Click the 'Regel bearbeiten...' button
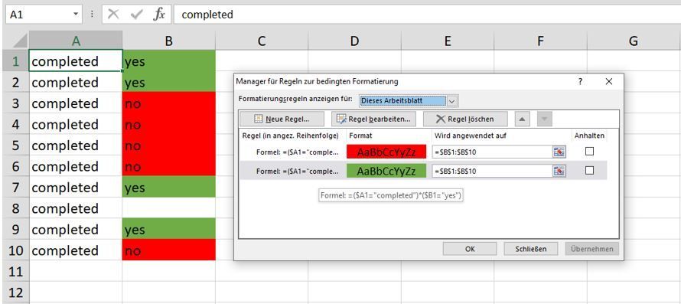Viewport: 681px width, 304px height. point(373,119)
